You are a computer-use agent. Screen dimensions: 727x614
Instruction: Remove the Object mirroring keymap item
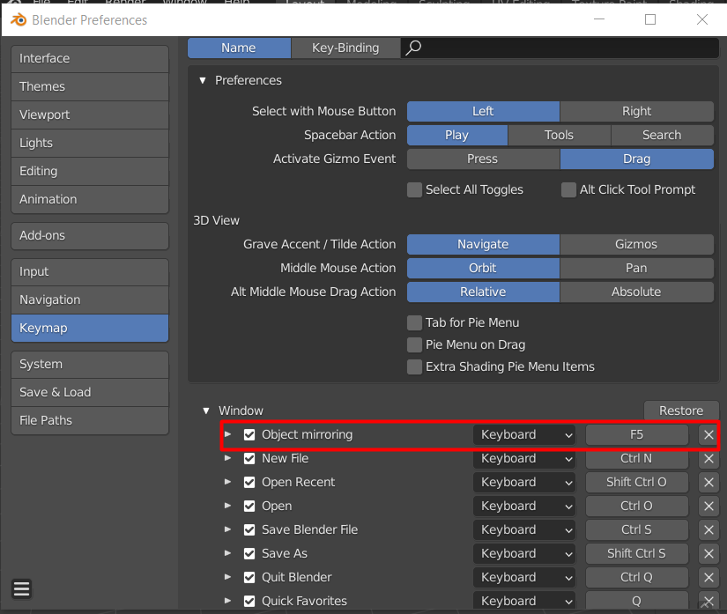708,434
